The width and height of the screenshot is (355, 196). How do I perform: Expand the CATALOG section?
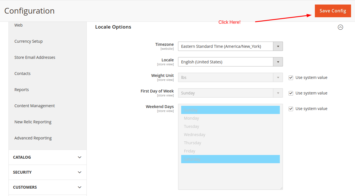[47, 157]
